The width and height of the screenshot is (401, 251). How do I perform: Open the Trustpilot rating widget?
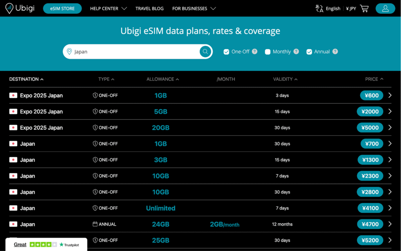pos(46,244)
